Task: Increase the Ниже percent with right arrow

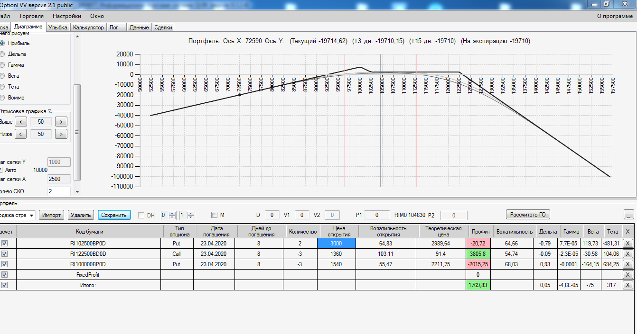Action: point(61,134)
